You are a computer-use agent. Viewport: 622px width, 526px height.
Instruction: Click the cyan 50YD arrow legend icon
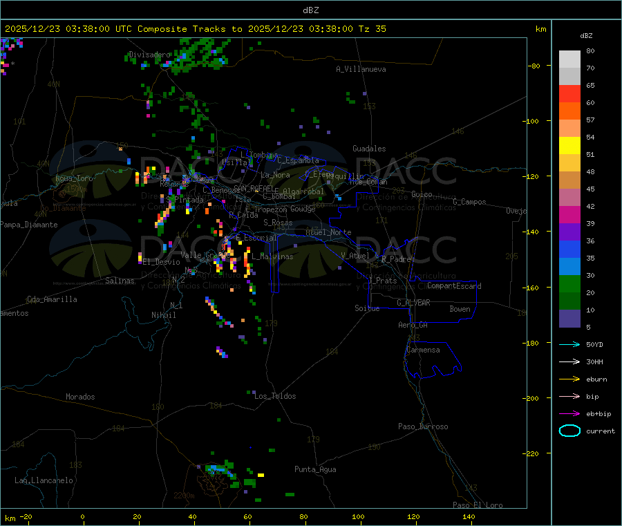[569, 344]
